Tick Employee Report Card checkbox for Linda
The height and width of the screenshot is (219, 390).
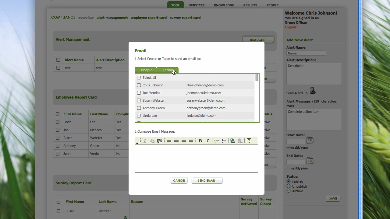click(x=58, y=122)
